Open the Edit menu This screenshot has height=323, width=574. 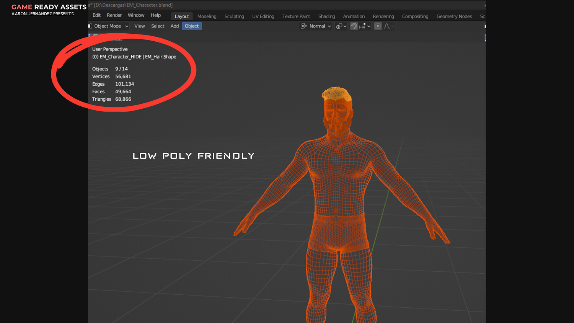point(96,15)
